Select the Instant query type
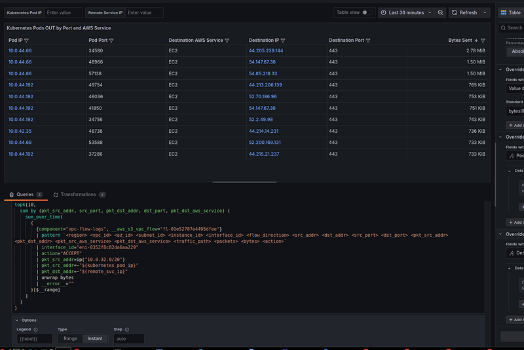524x350 pixels. click(95, 339)
